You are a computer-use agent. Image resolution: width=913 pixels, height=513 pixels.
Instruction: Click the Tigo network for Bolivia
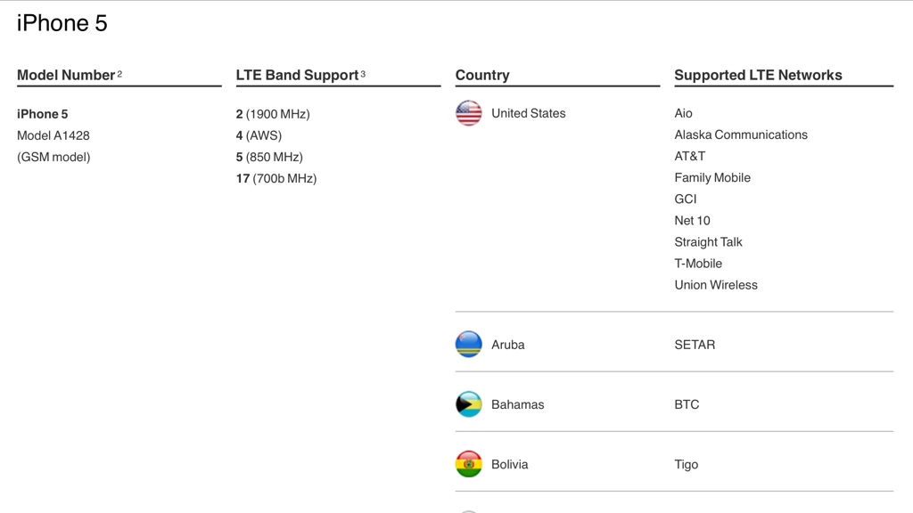(x=687, y=464)
